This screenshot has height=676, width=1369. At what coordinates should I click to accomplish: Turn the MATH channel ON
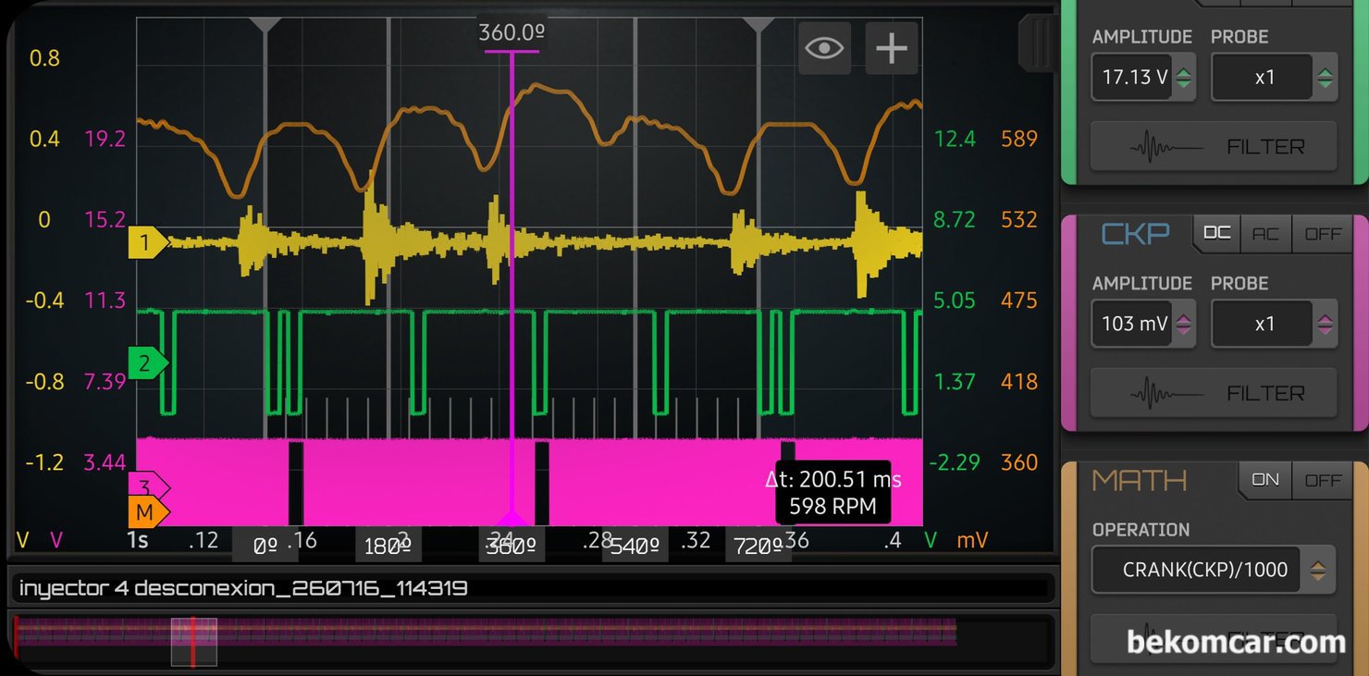(x=1264, y=480)
